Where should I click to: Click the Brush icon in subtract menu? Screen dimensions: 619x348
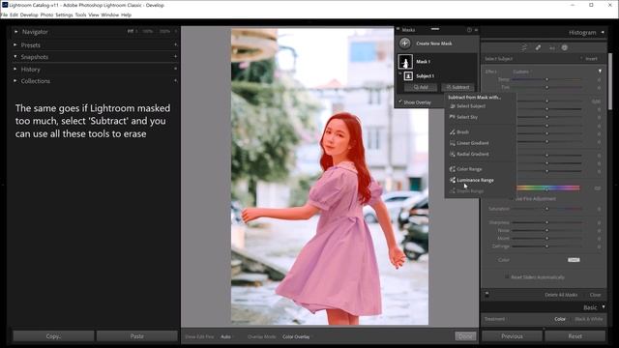452,131
